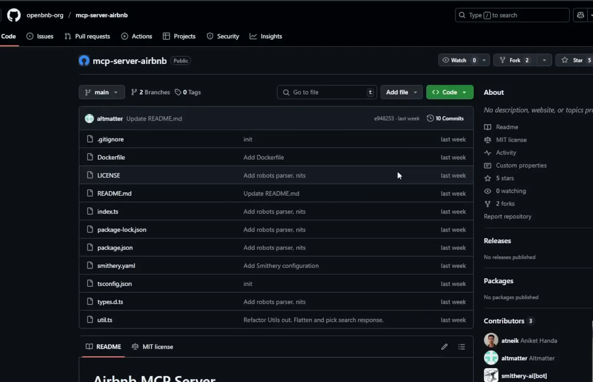Click altmatter's avatar in the latest commit row

coord(89,118)
